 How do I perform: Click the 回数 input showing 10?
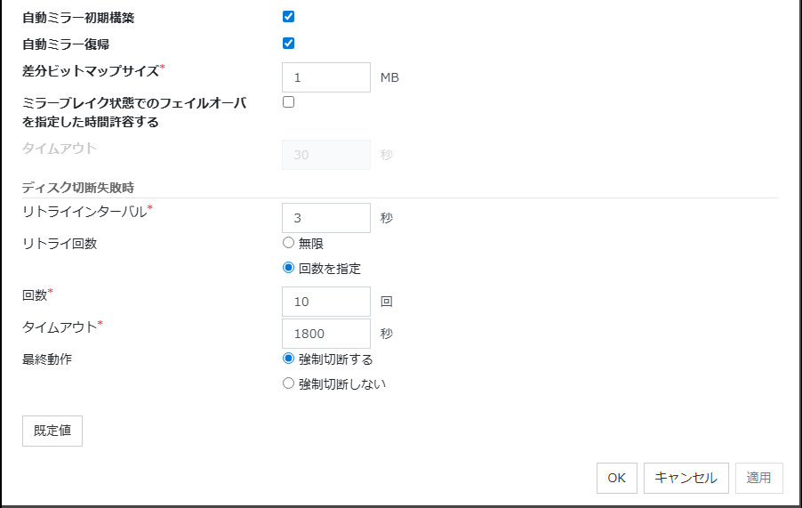[x=325, y=302]
